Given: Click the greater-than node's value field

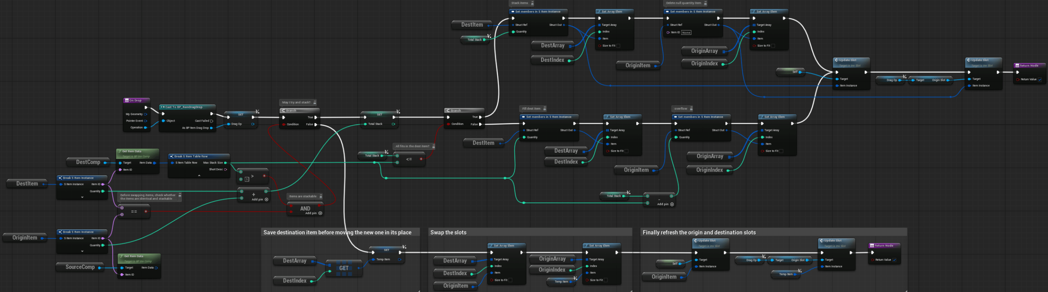Looking at the screenshot, I should coord(247,179).
